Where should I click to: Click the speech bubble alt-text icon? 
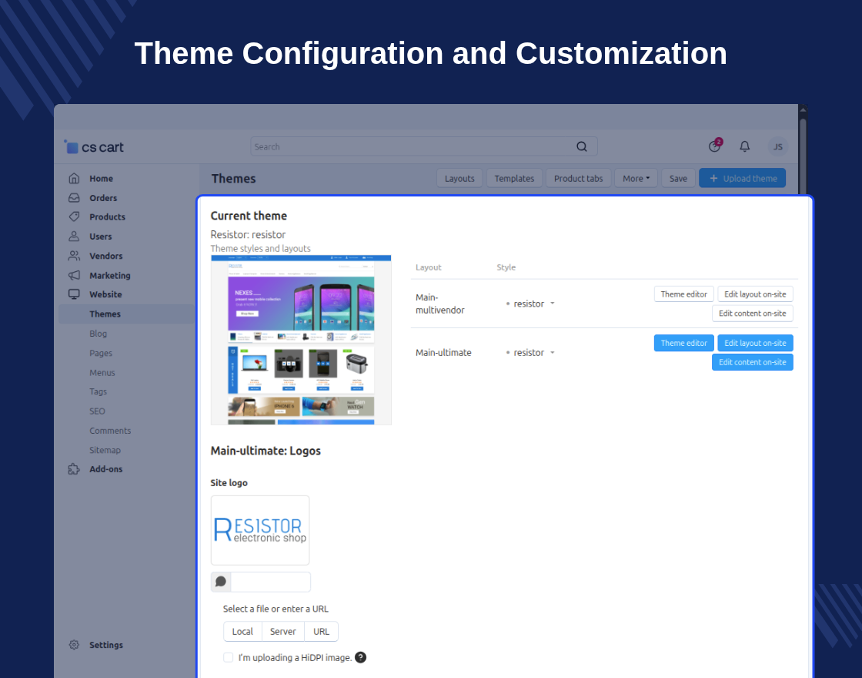(221, 582)
